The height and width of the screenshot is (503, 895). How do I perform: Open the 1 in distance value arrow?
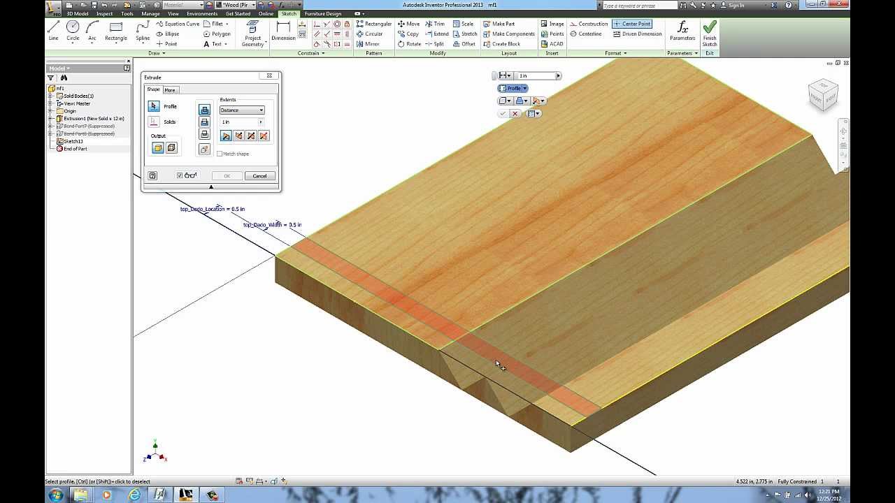point(261,122)
